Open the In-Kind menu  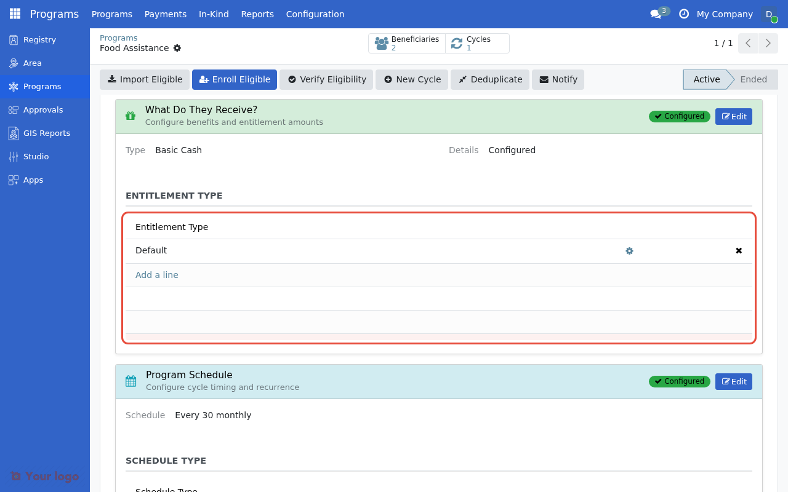(214, 14)
